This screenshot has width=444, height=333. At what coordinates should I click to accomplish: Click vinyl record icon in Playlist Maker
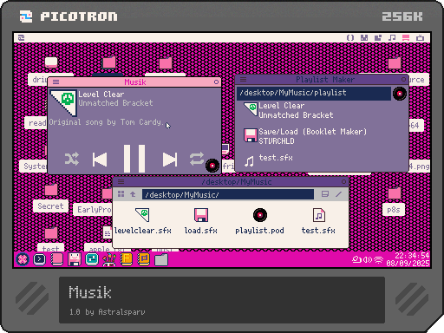pos(400,94)
